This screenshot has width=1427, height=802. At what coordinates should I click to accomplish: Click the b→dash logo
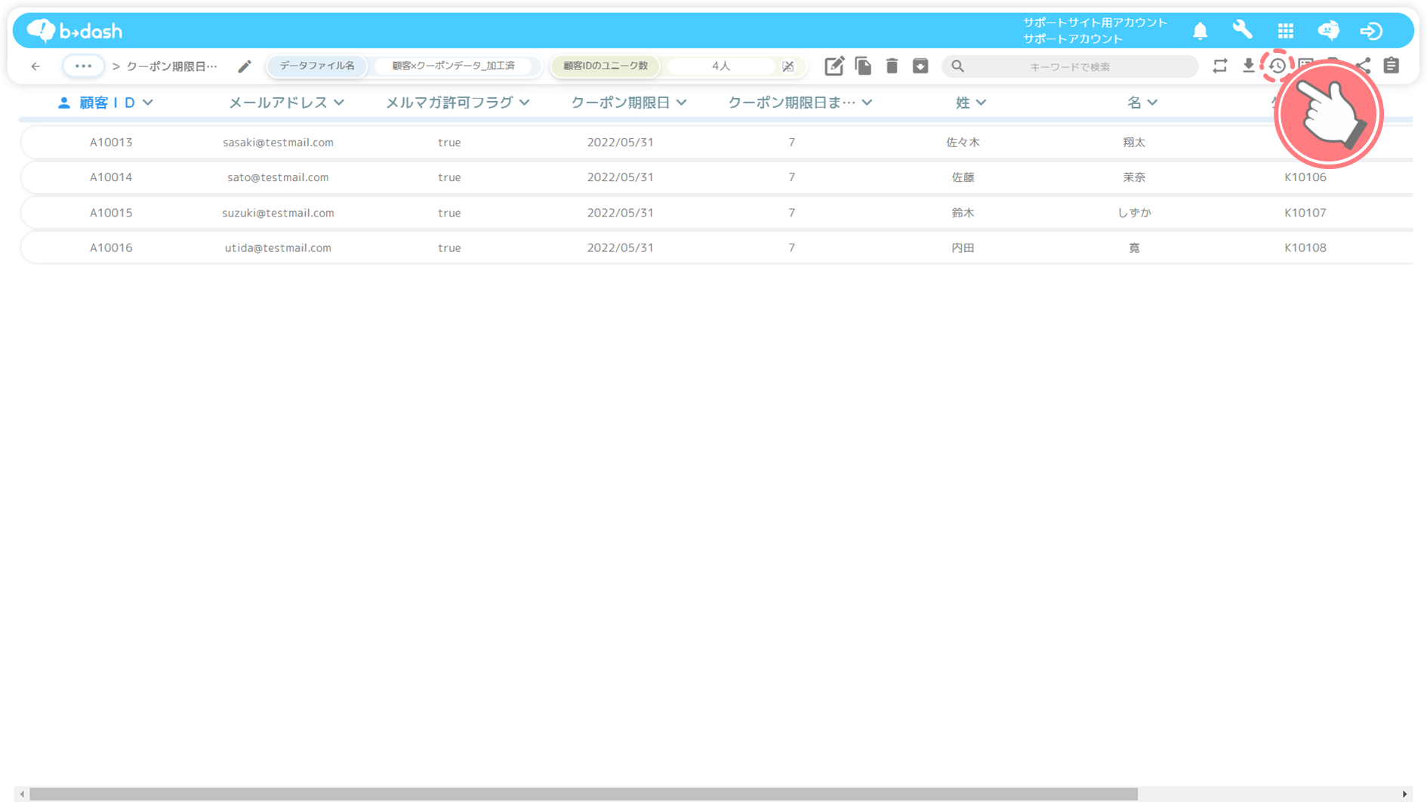tap(74, 31)
